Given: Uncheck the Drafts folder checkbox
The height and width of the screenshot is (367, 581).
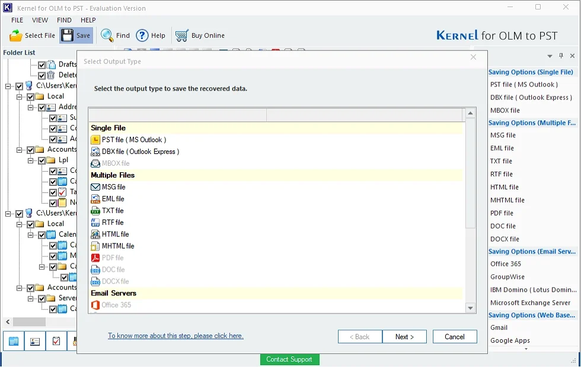Looking at the screenshot, I should 42,65.
